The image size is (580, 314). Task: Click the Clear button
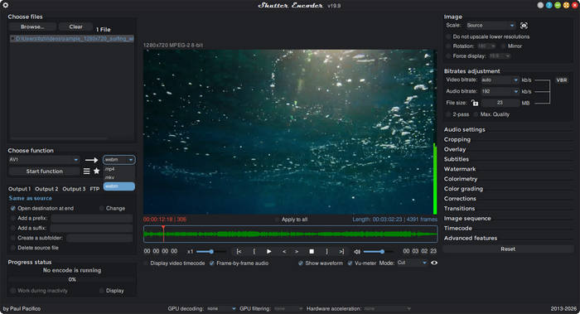click(x=76, y=27)
